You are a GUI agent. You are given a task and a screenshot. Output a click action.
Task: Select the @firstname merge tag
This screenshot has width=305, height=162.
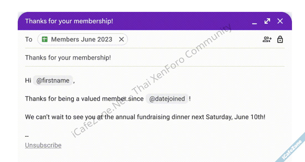[53, 81]
